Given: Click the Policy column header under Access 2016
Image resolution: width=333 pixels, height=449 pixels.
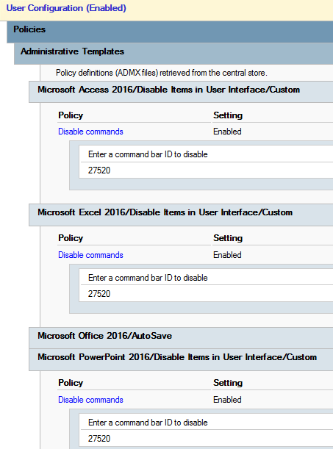Looking at the screenshot, I should click(71, 115).
